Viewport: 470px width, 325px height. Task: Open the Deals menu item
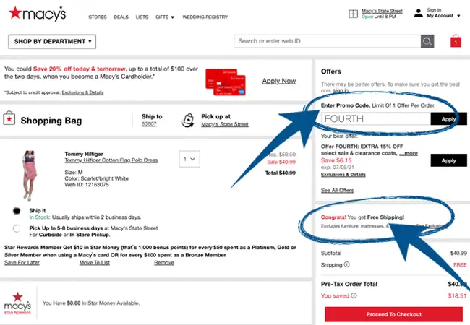tap(120, 16)
